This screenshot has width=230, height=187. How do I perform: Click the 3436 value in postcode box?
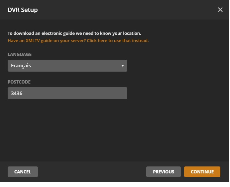click(x=17, y=93)
